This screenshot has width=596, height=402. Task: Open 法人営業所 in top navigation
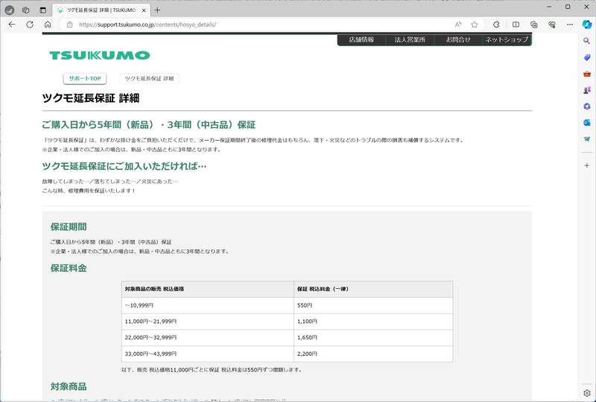coord(410,39)
